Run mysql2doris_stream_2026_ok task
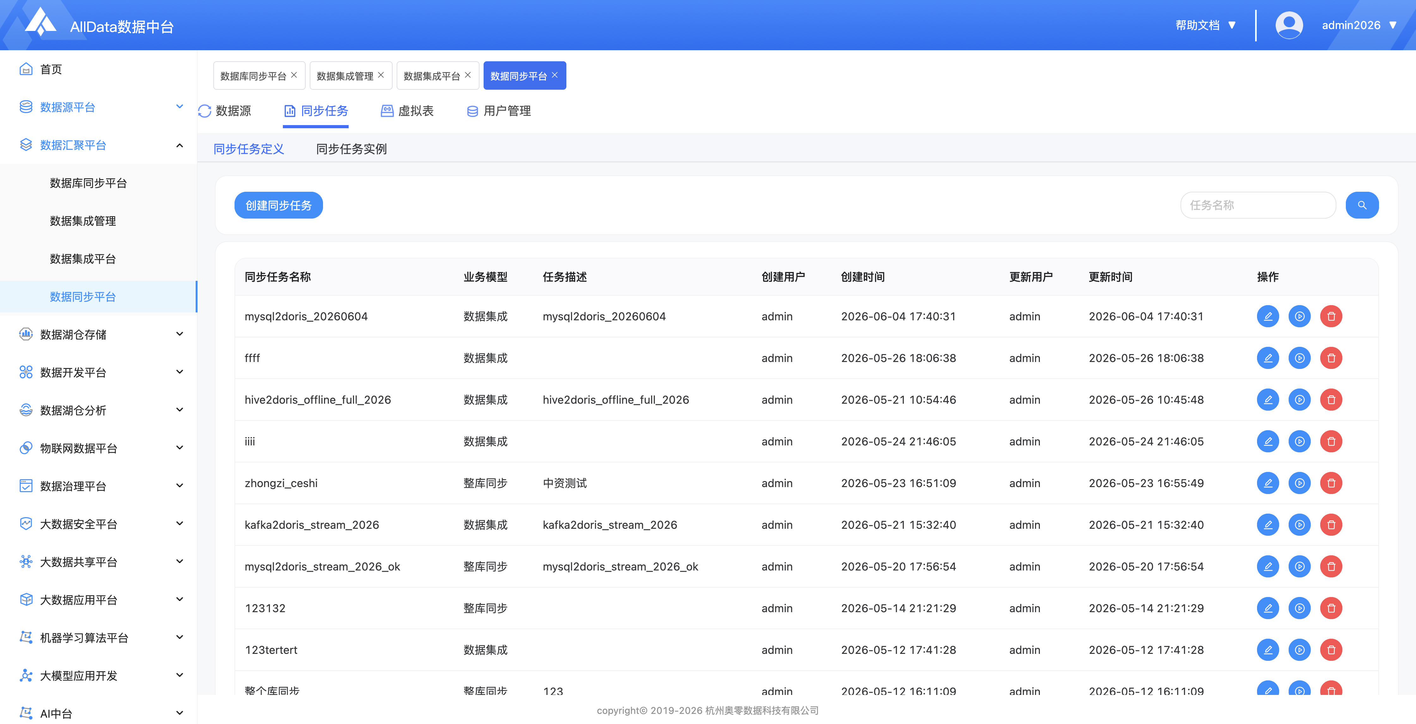 (1299, 566)
